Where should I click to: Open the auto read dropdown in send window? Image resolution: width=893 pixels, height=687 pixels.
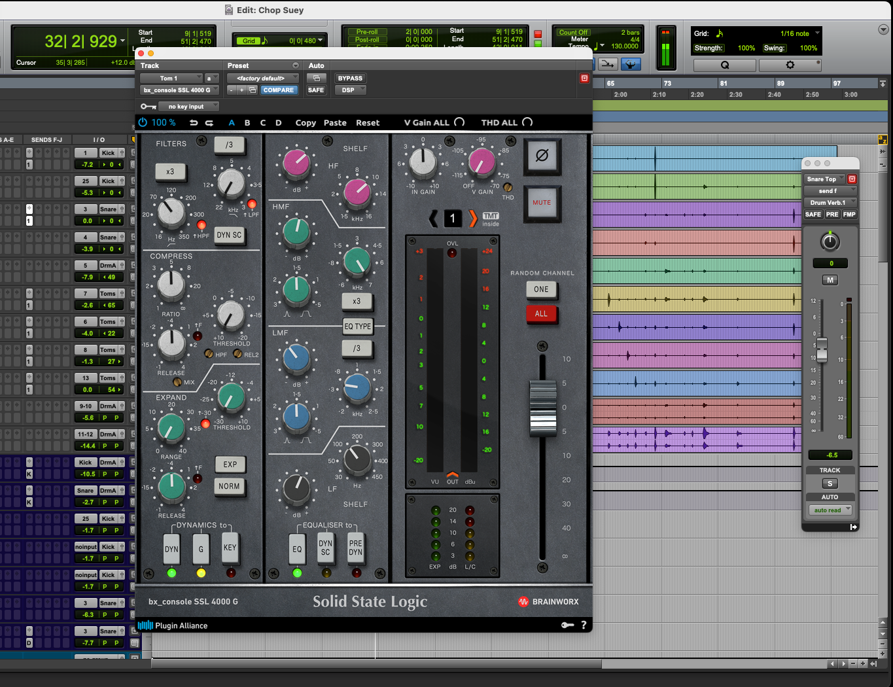[x=830, y=510]
